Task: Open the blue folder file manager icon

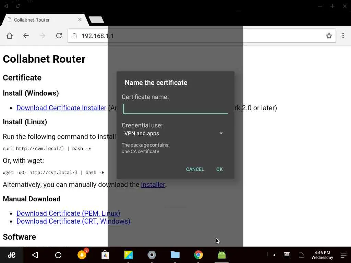Action: 175,255
